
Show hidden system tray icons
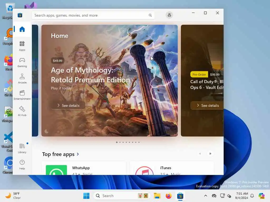tap(206, 196)
